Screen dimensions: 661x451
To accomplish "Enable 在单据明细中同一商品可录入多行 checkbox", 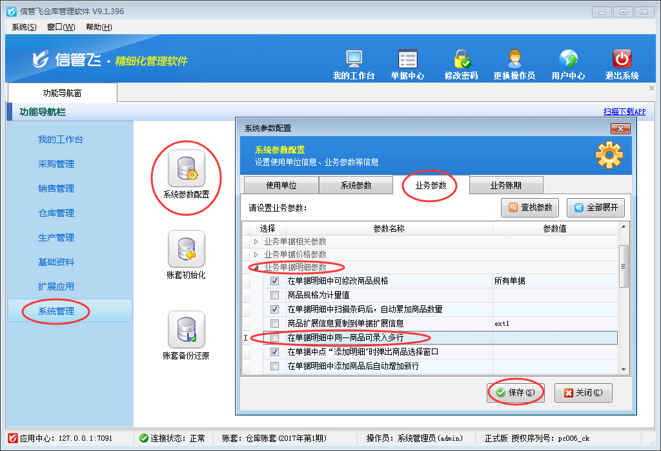I will [275, 338].
